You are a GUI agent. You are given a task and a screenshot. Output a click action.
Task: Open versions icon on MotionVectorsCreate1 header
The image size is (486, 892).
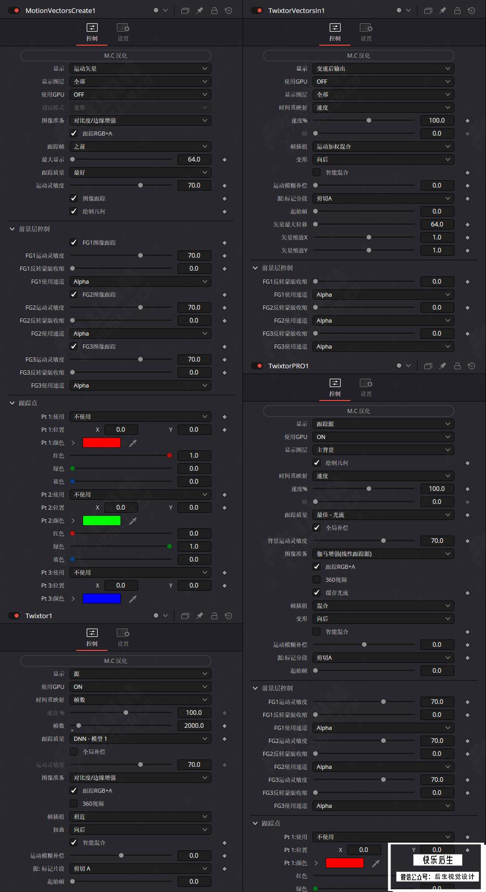(x=185, y=10)
